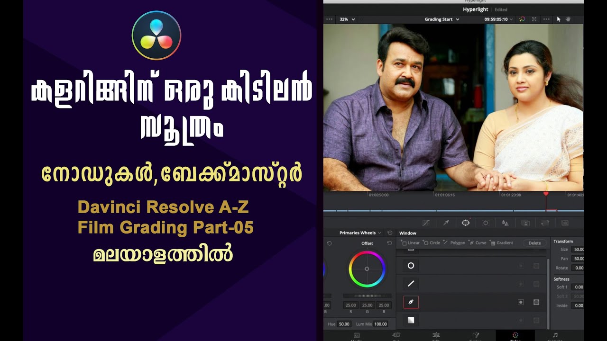
Task: Select the arrow pointer tool
Action: (x=559, y=19)
